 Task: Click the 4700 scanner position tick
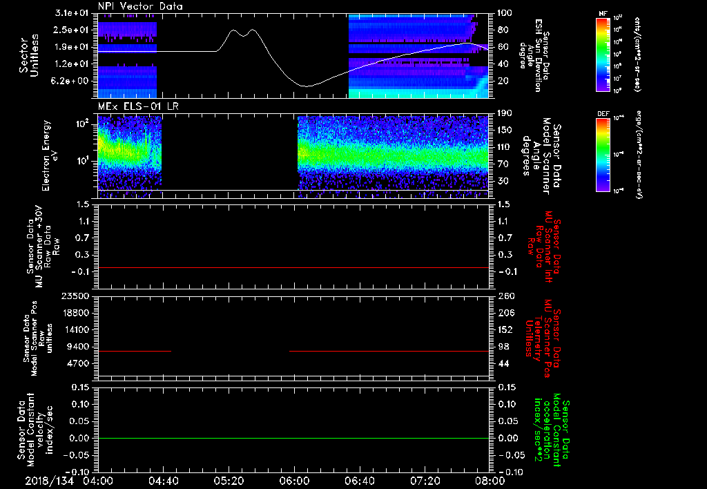click(x=77, y=363)
